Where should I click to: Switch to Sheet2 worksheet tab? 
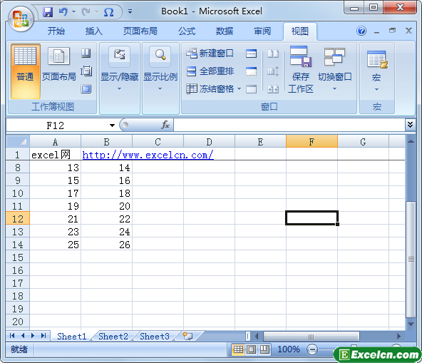(113, 337)
